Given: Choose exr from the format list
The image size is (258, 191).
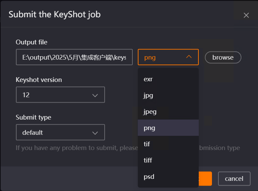Looking at the screenshot, I should (168, 79).
